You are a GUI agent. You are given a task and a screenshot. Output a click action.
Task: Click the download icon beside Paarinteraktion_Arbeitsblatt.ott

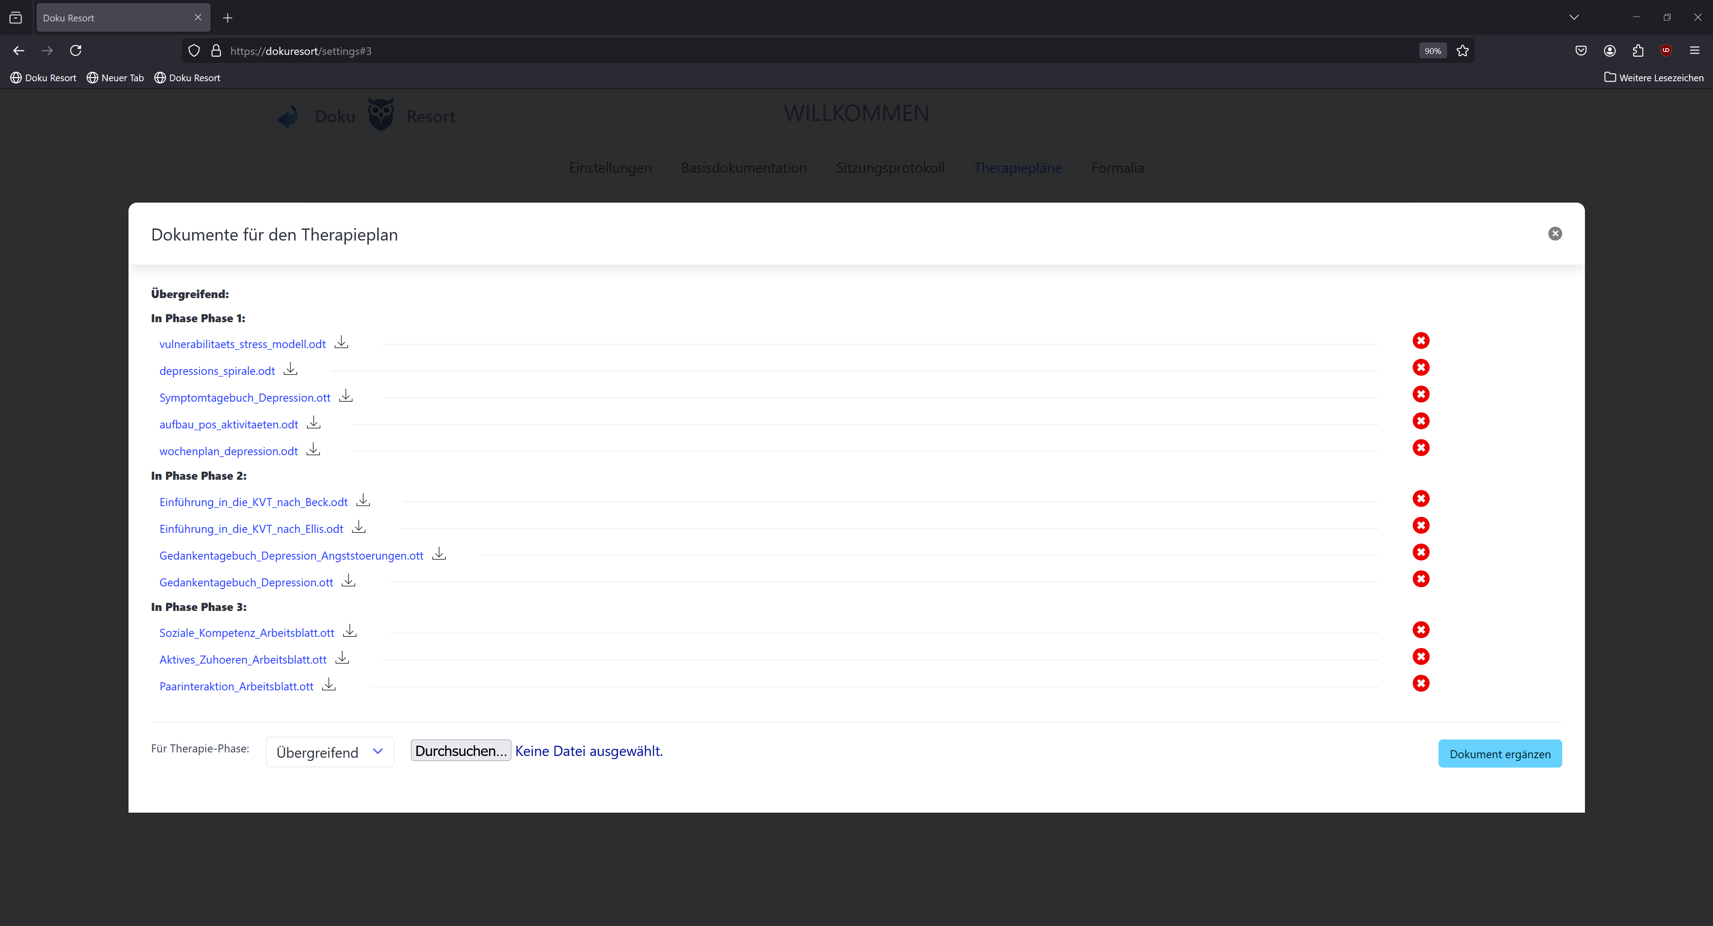pyautogui.click(x=328, y=685)
